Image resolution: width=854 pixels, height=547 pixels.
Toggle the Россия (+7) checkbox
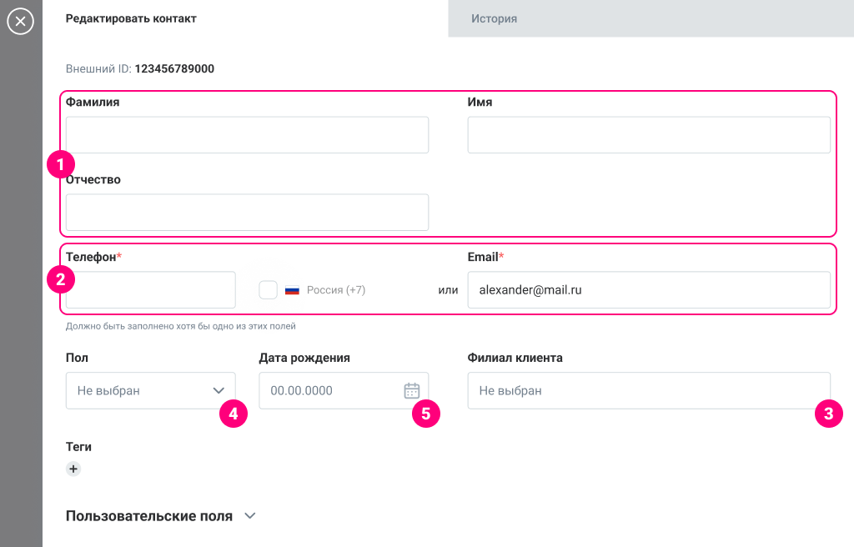coord(268,290)
